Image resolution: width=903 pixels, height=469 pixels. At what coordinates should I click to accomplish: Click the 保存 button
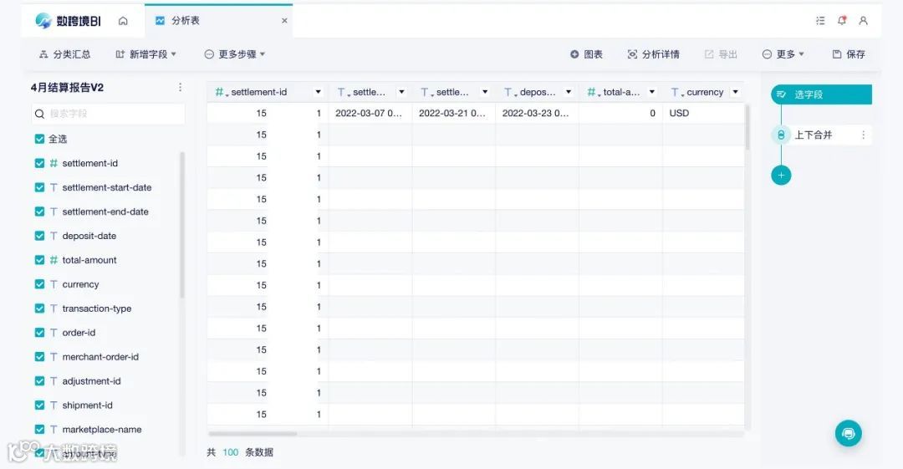849,54
